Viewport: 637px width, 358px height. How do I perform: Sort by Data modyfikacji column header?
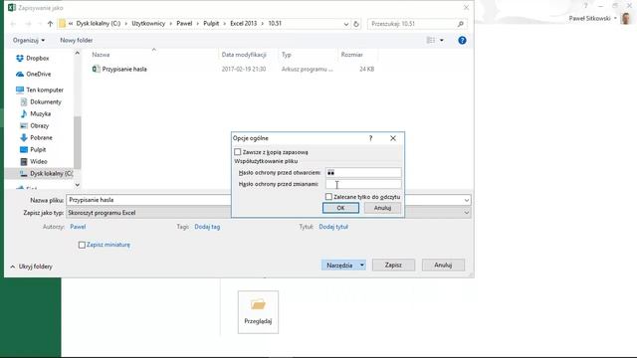[244, 55]
